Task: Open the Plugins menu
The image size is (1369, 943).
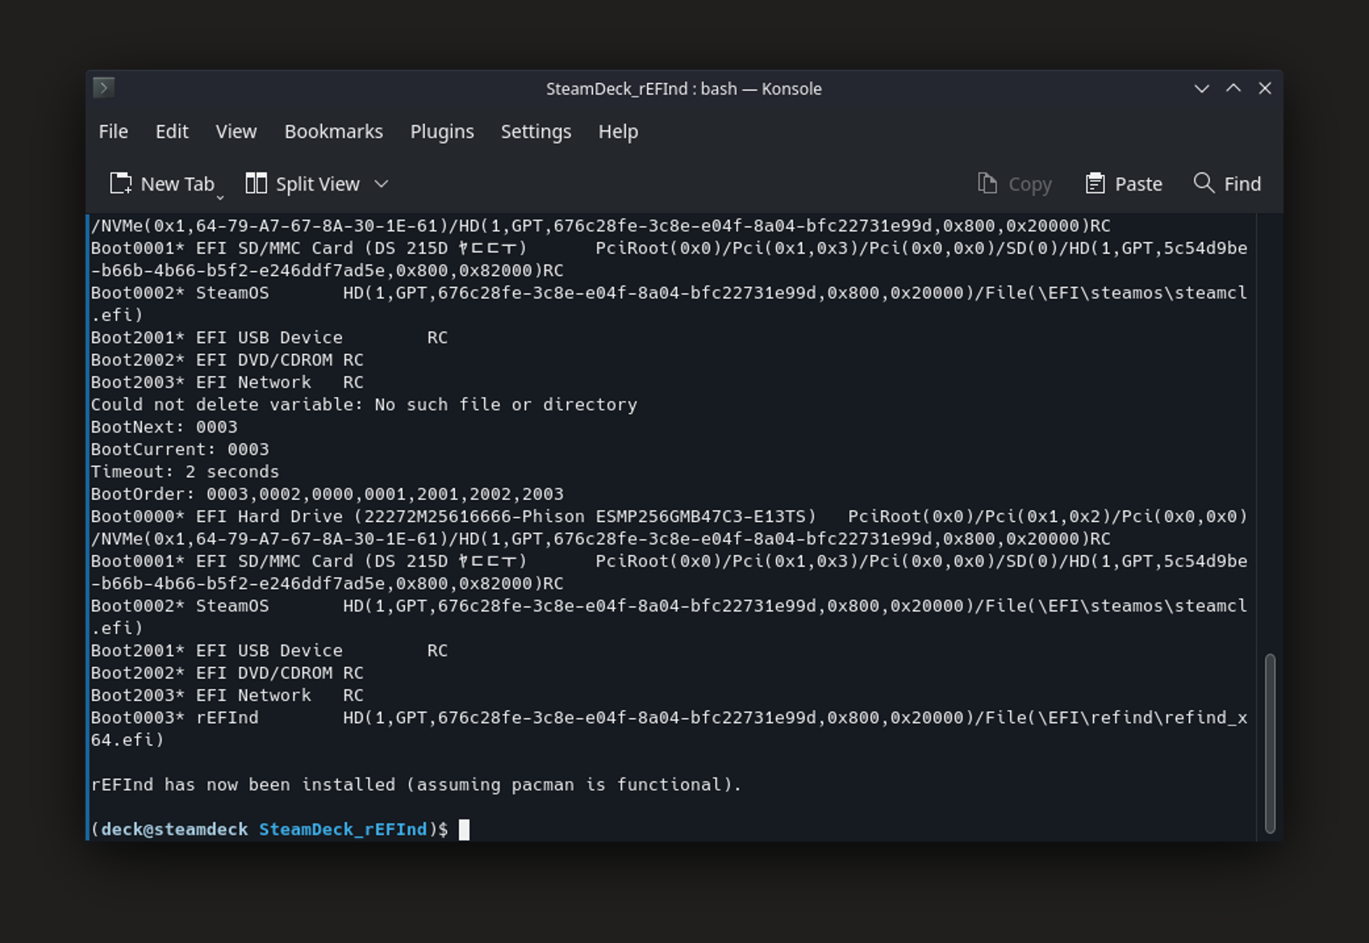Action: point(442,132)
